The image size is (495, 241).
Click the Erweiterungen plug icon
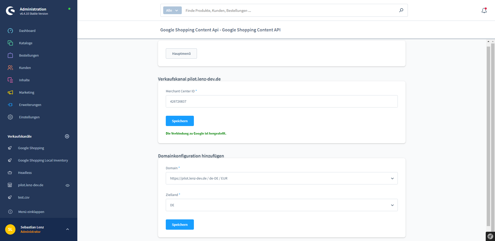(x=10, y=105)
